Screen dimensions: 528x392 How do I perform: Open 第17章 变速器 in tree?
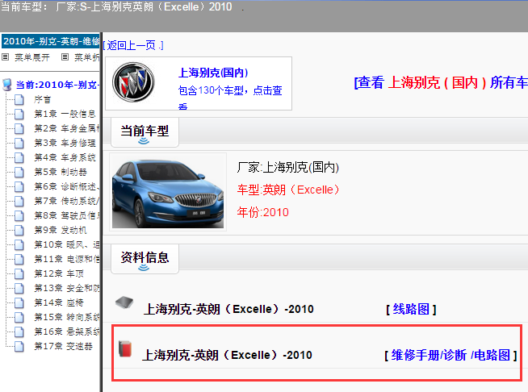coord(63,346)
